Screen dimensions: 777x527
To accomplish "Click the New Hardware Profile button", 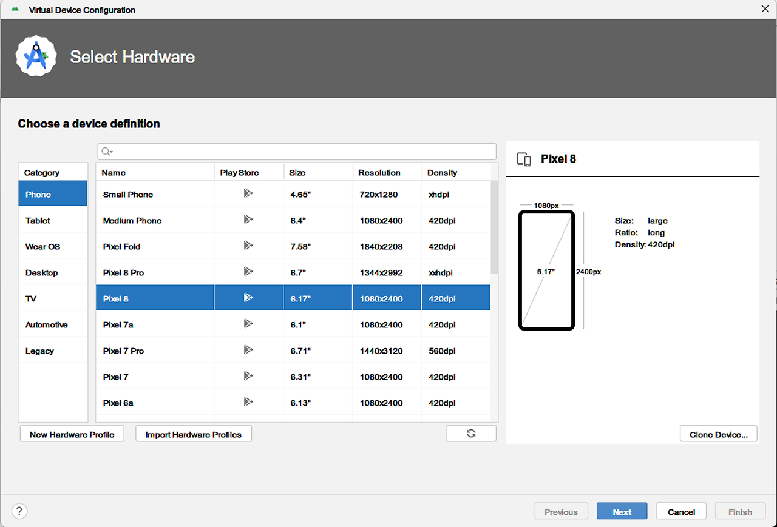I will (72, 434).
